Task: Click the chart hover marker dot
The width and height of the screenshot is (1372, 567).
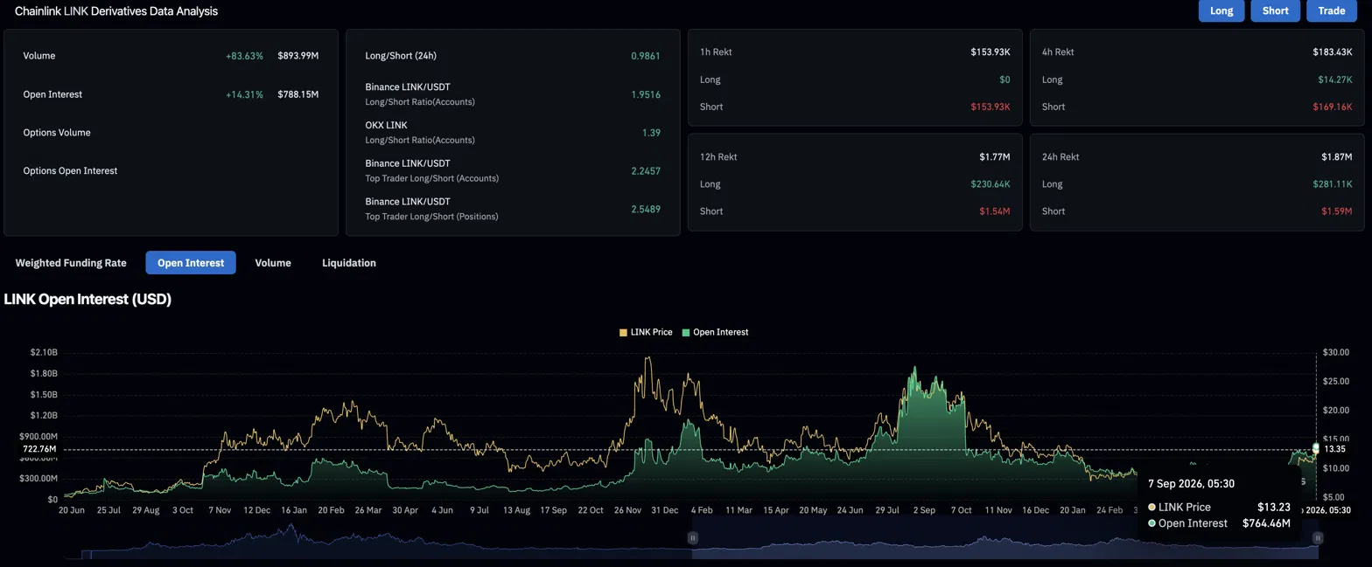Action: (x=1316, y=447)
